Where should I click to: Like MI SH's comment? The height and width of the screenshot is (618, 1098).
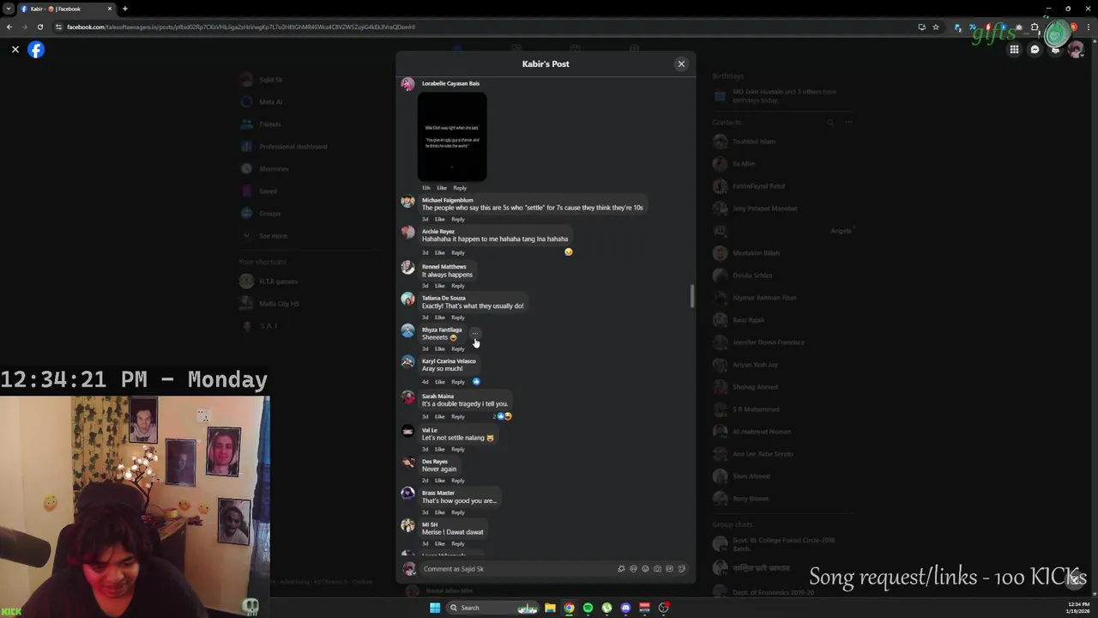(439, 543)
